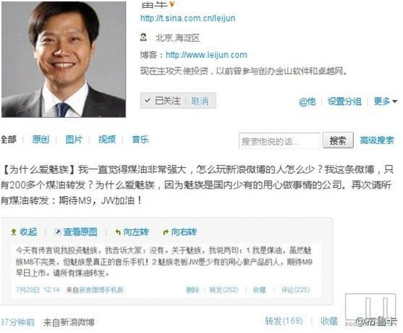Rotate image right with 向右转 icon

[x=166, y=232]
